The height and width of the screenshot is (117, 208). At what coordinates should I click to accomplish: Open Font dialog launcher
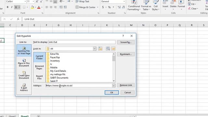[x=43, y=13]
